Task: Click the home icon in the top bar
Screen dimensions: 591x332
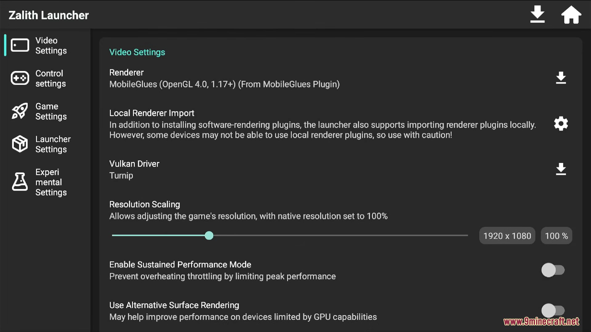Action: click(571, 14)
